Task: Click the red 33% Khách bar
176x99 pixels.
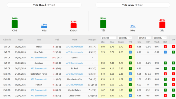Action: 74,25
